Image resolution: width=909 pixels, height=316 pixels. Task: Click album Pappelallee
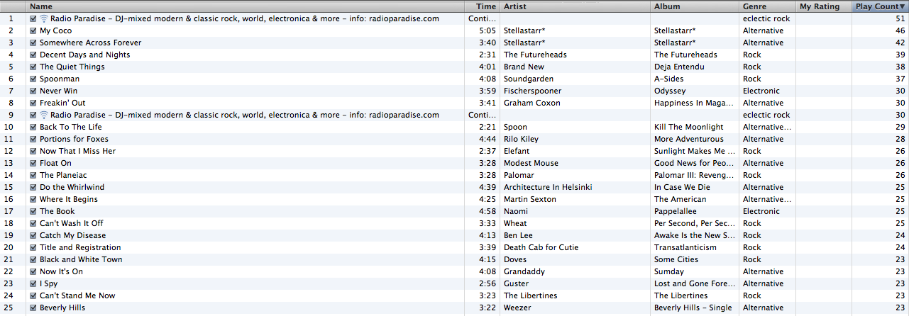(x=676, y=212)
